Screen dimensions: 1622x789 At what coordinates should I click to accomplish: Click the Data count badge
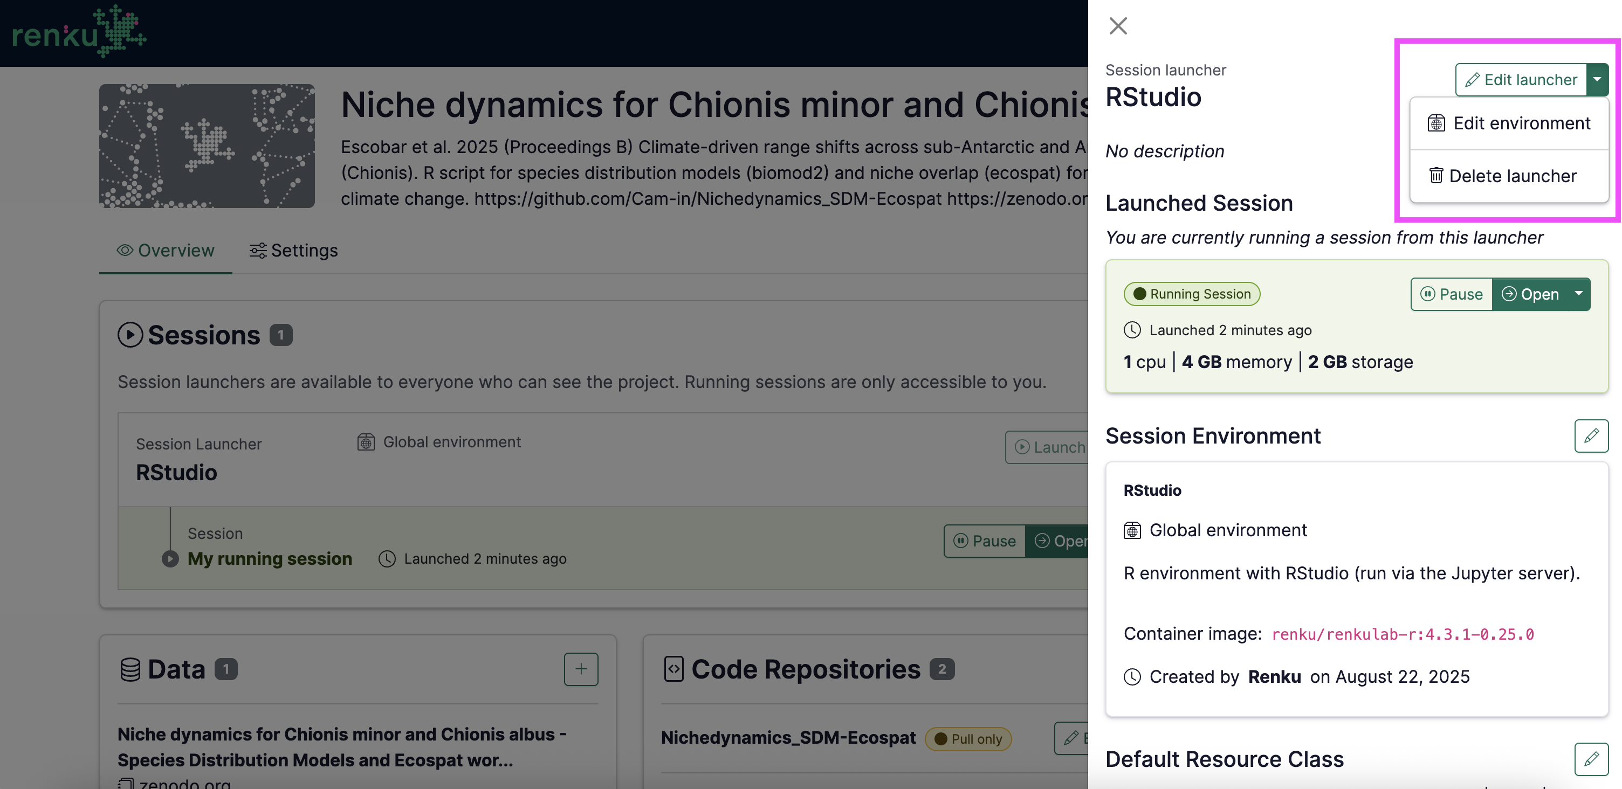click(226, 669)
